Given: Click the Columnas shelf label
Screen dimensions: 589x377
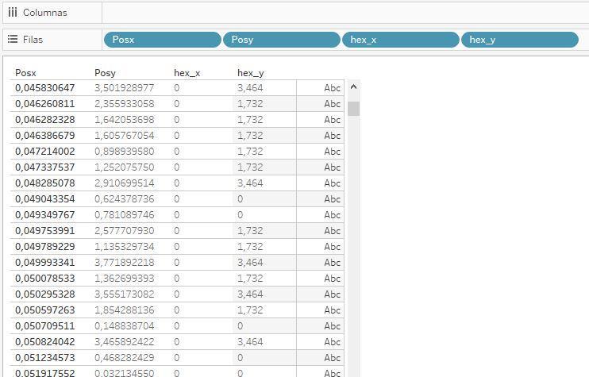Looking at the screenshot, I should click(45, 13).
